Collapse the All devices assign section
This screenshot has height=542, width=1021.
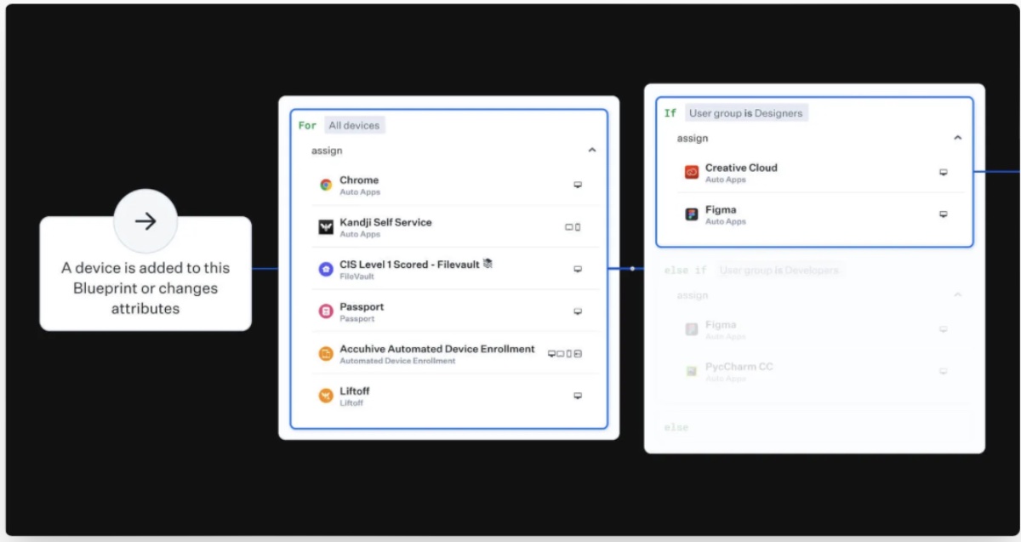pos(592,151)
